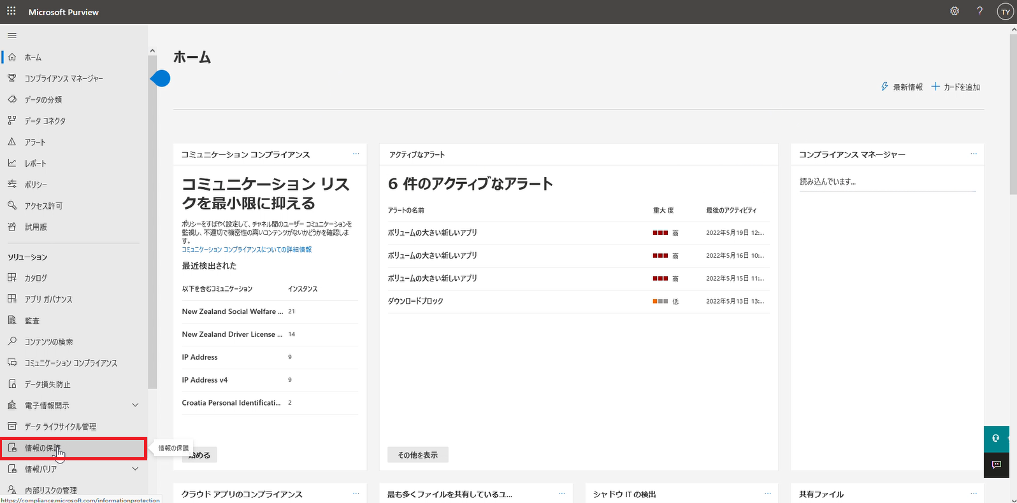The height and width of the screenshot is (503, 1017).
Task: Click the document icon for 監査
Action: pyautogui.click(x=11, y=320)
